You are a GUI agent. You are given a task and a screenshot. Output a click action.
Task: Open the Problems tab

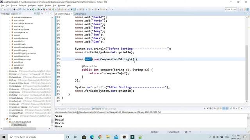point(61,109)
